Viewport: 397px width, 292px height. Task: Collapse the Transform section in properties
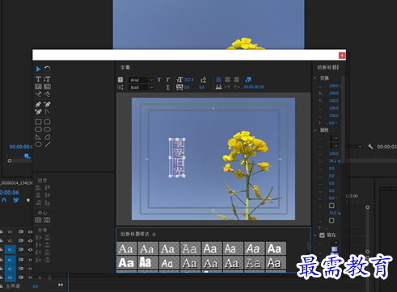[x=315, y=78]
